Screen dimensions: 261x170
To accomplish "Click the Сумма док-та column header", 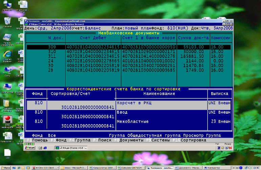I will click(x=193, y=38).
